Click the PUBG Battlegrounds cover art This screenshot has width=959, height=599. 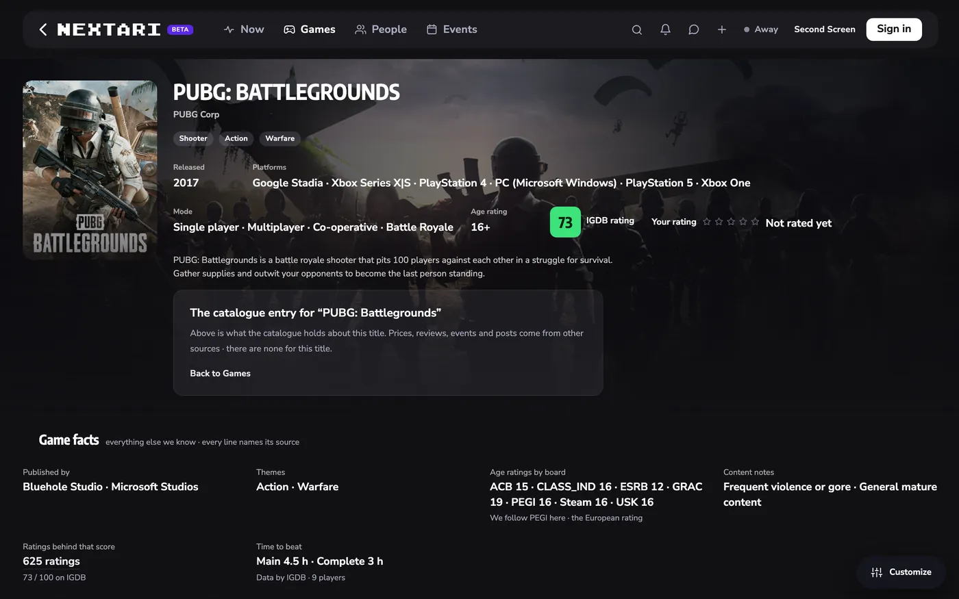point(90,170)
